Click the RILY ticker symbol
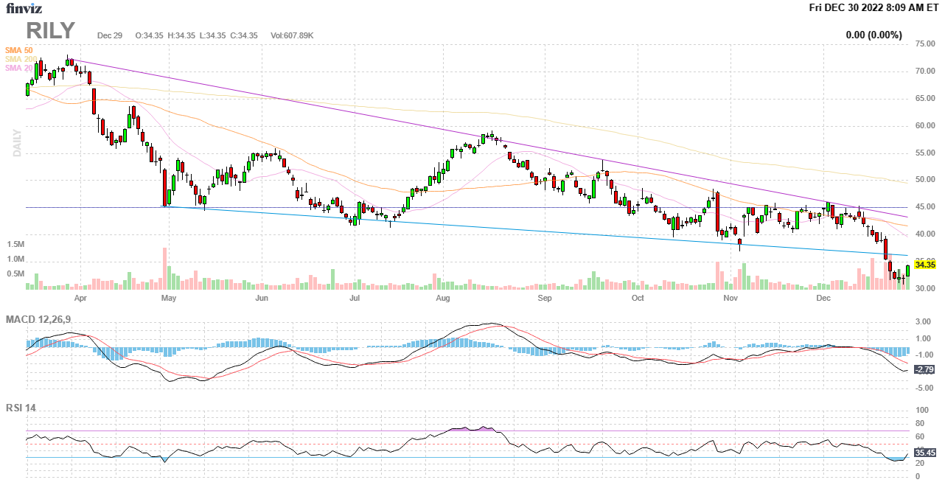The height and width of the screenshot is (488, 945). click(51, 31)
